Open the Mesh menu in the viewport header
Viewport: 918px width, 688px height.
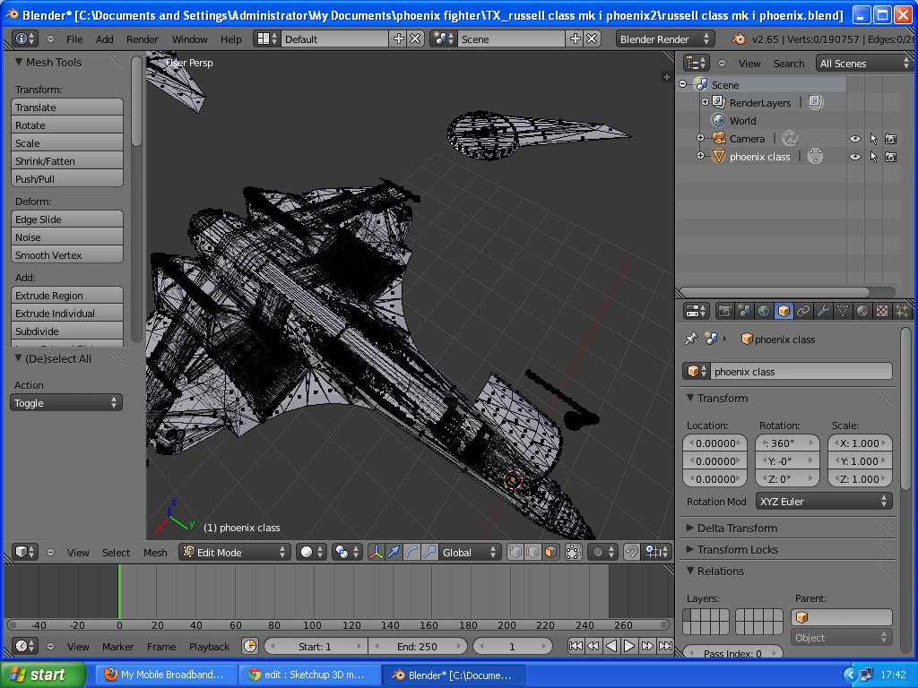(x=155, y=553)
